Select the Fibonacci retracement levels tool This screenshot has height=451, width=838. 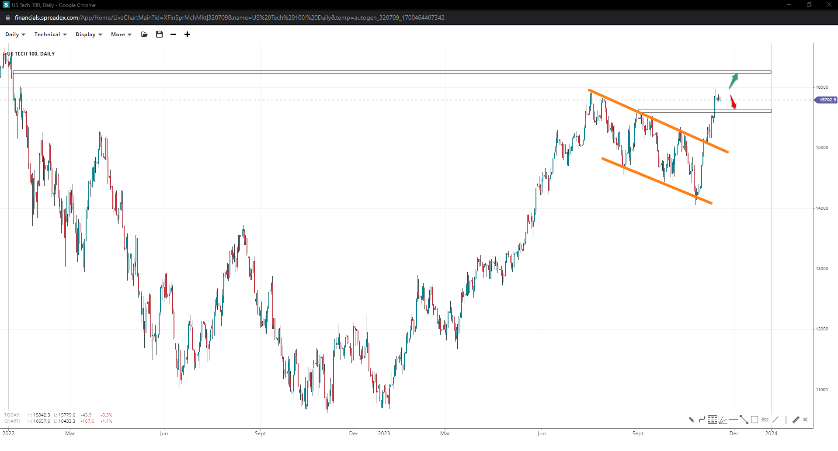tap(713, 420)
